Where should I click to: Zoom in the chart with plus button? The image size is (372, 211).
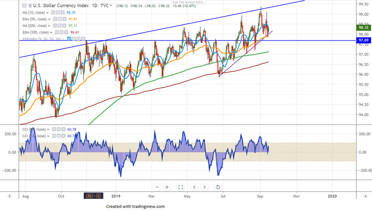[167, 187]
